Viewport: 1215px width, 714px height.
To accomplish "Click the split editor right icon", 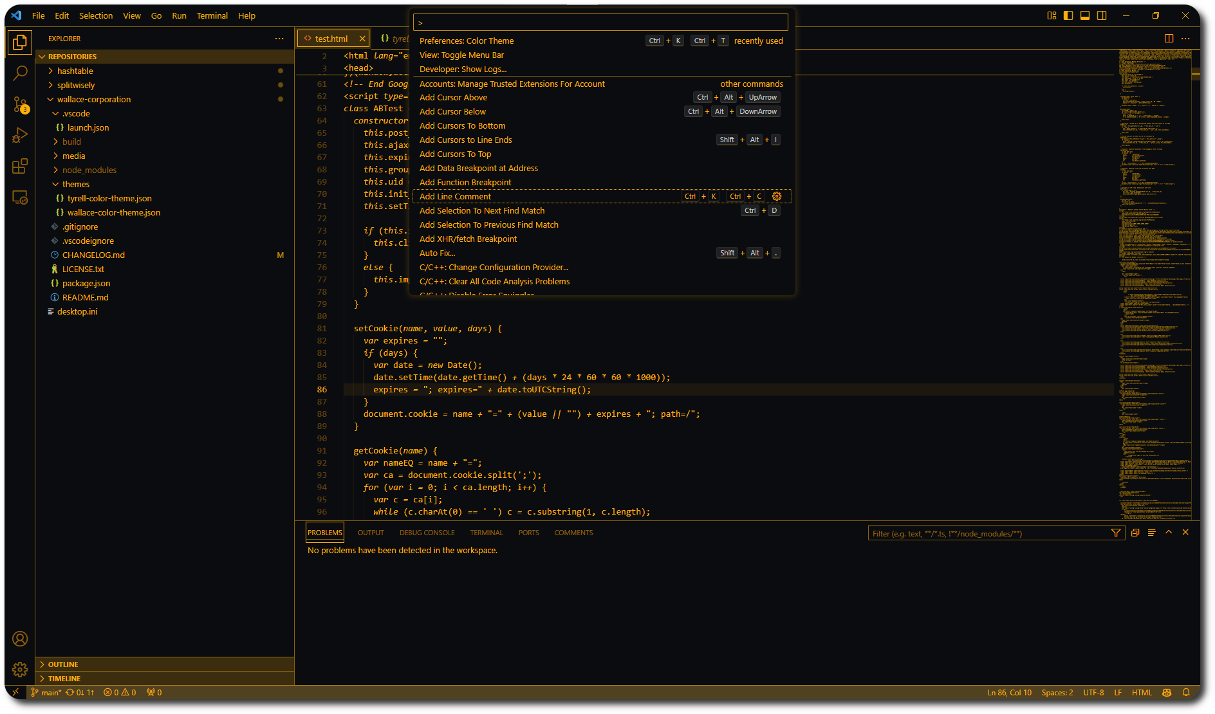I will point(1169,39).
